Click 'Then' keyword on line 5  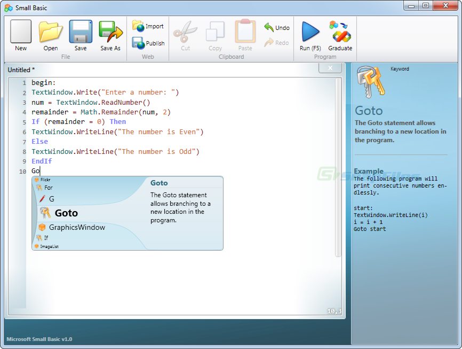point(118,122)
